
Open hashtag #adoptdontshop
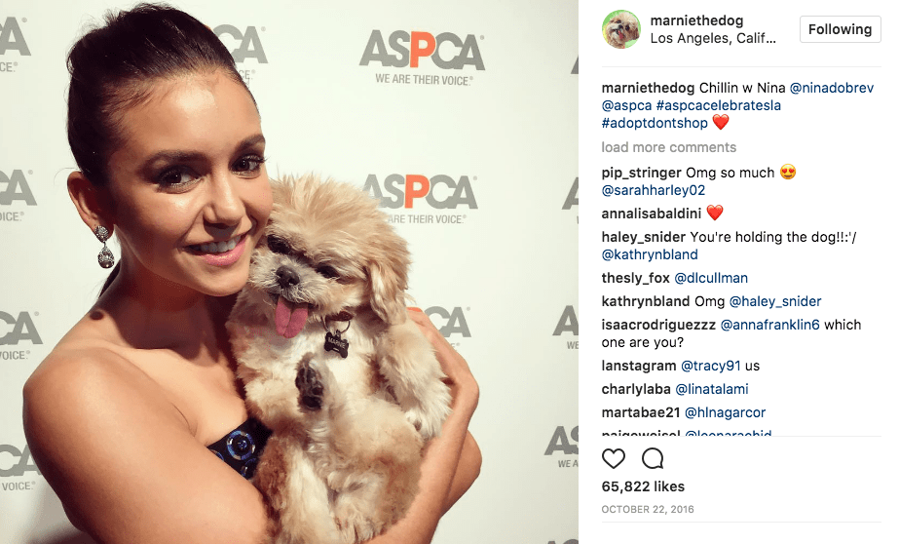[x=655, y=123]
